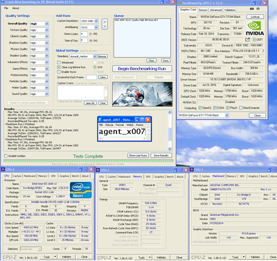The height and width of the screenshot is (261, 277).
Task: Open the Bench tab in left CPU-Z
Action: click(x=75, y=176)
